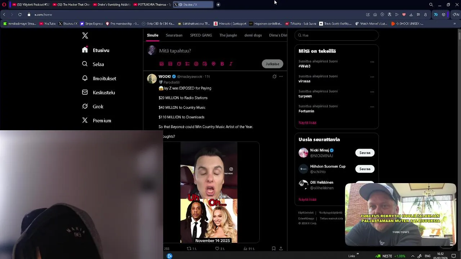Click the Opera menu icon
Image resolution: width=461 pixels, height=259 pixels.
click(x=4, y=5)
